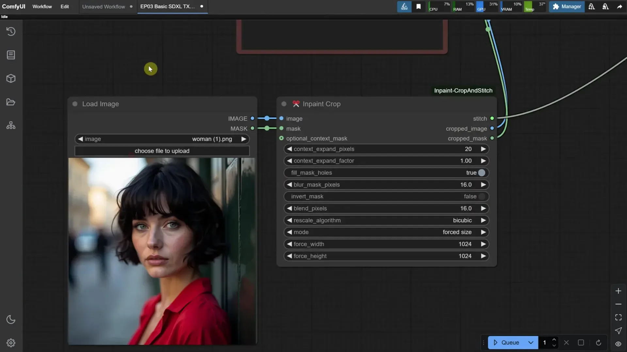The width and height of the screenshot is (627, 352).
Task: Switch to the Unsaved Workflow tab
Action: coord(104,7)
